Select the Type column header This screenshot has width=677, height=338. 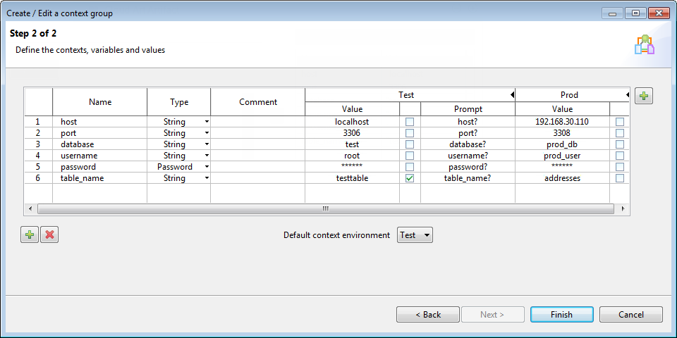179,102
